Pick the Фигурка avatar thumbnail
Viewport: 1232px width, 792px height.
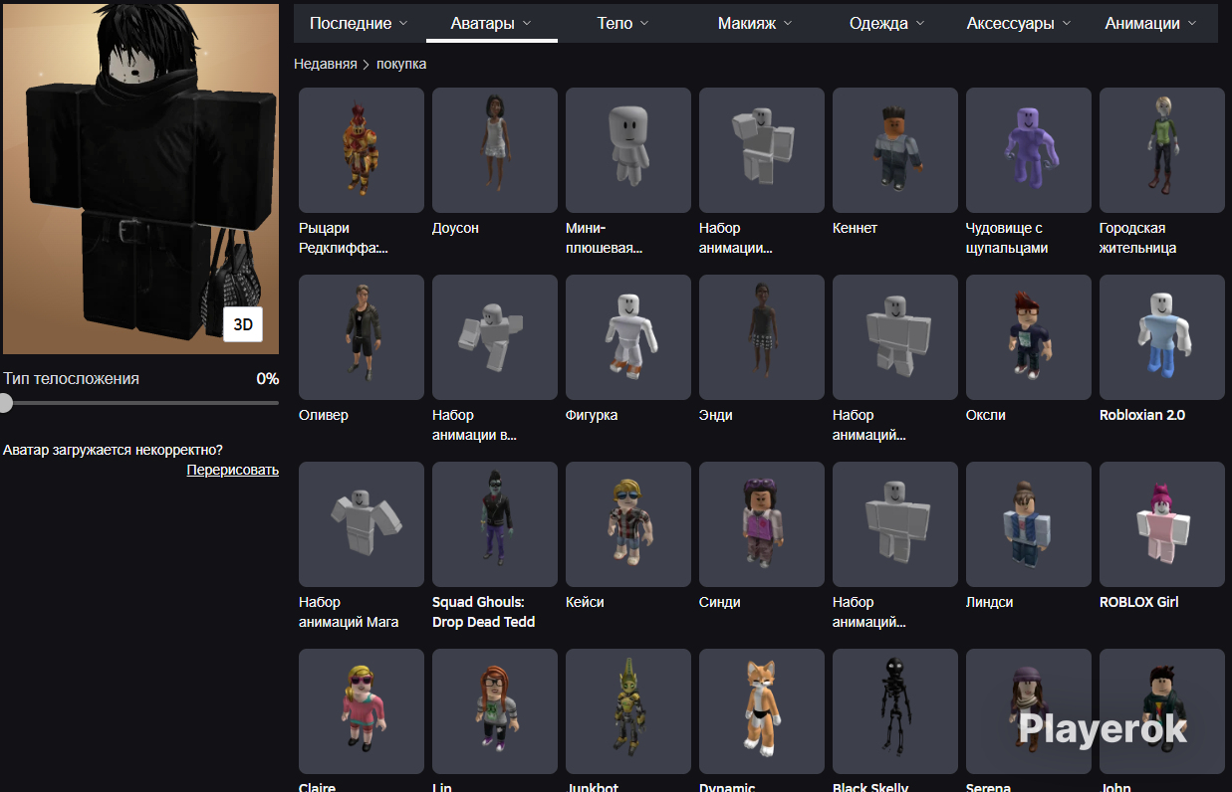coord(628,337)
